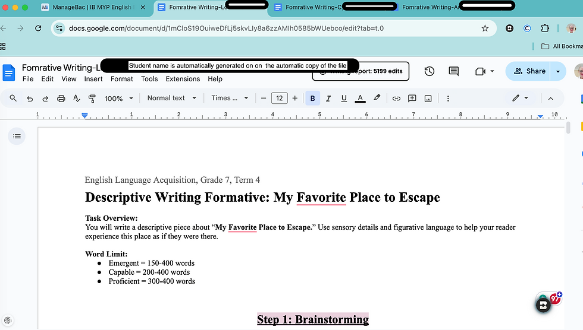Screen dimensions: 583x330
Task: Open the All Bookmarks folder
Action: point(562,46)
